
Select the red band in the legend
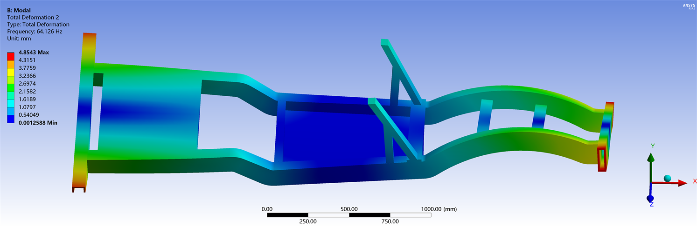click(x=10, y=56)
